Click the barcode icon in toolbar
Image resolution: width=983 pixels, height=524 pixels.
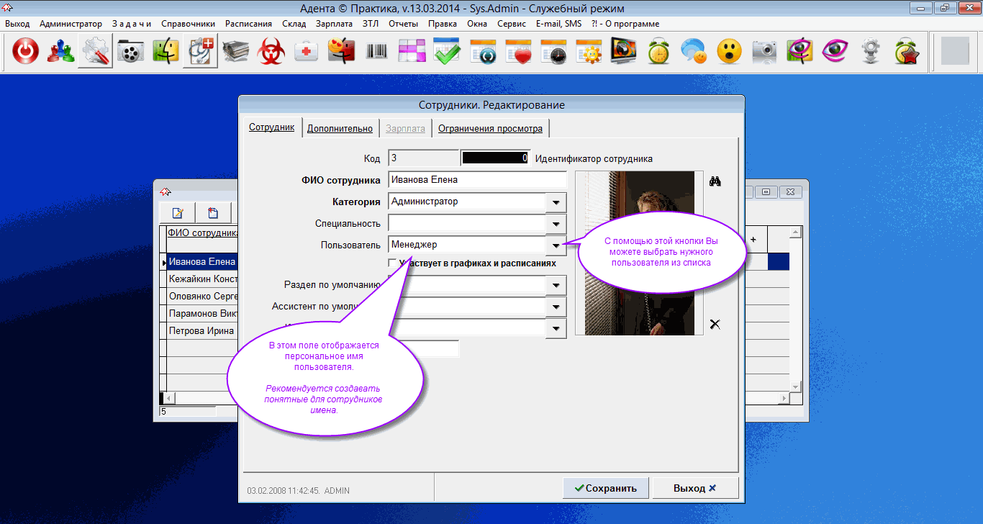click(x=377, y=52)
